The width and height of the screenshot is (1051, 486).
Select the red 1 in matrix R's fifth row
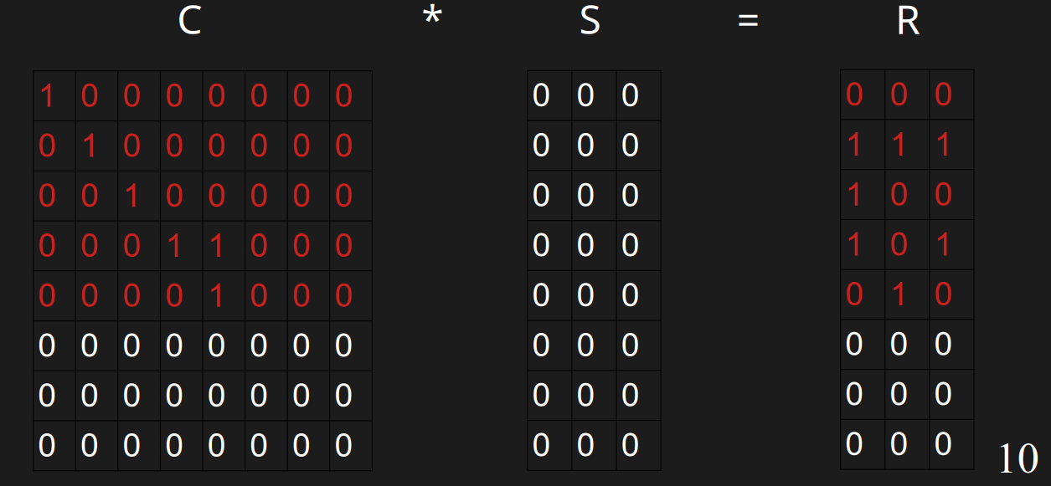899,294
